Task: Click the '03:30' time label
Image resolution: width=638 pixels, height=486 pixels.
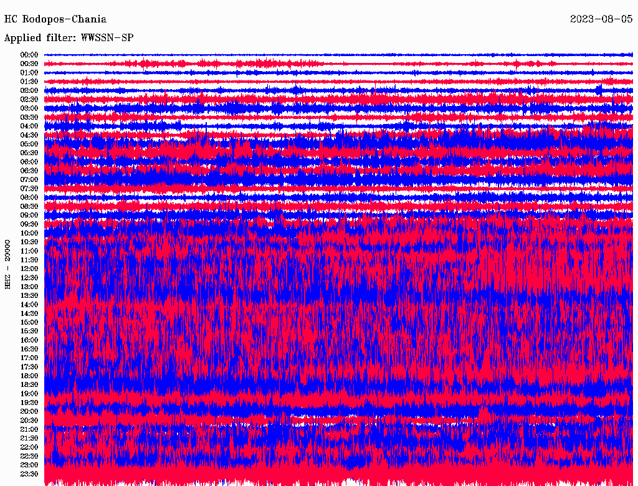Action: click(29, 117)
